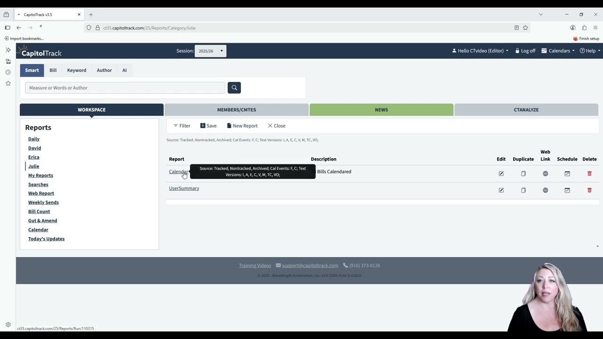Email support@capitoltrack.com
603x339 pixels.
(310, 266)
